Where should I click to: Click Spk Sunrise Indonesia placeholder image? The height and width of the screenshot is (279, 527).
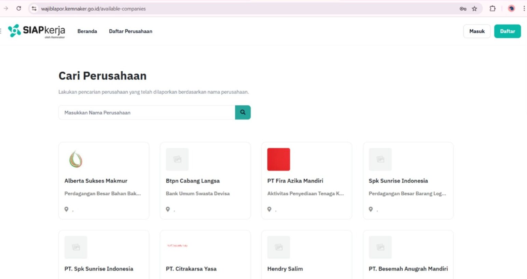click(x=380, y=159)
